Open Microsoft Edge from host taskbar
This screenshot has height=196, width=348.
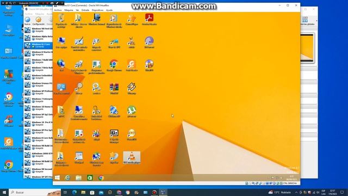coord(74,192)
